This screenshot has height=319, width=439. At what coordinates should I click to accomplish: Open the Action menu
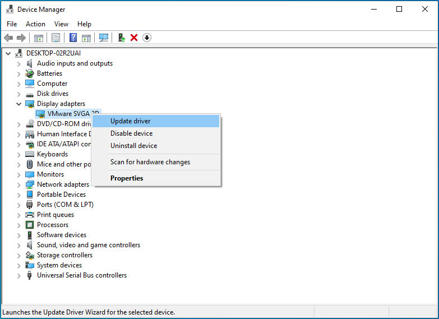(x=35, y=24)
